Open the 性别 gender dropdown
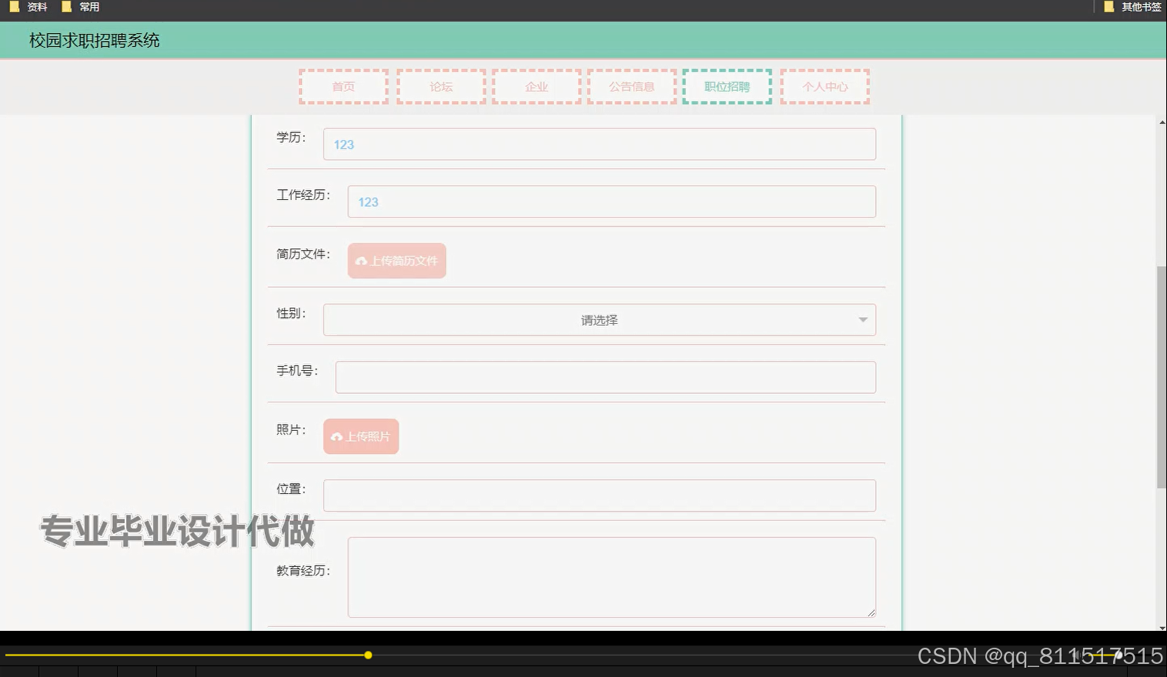 click(x=600, y=319)
